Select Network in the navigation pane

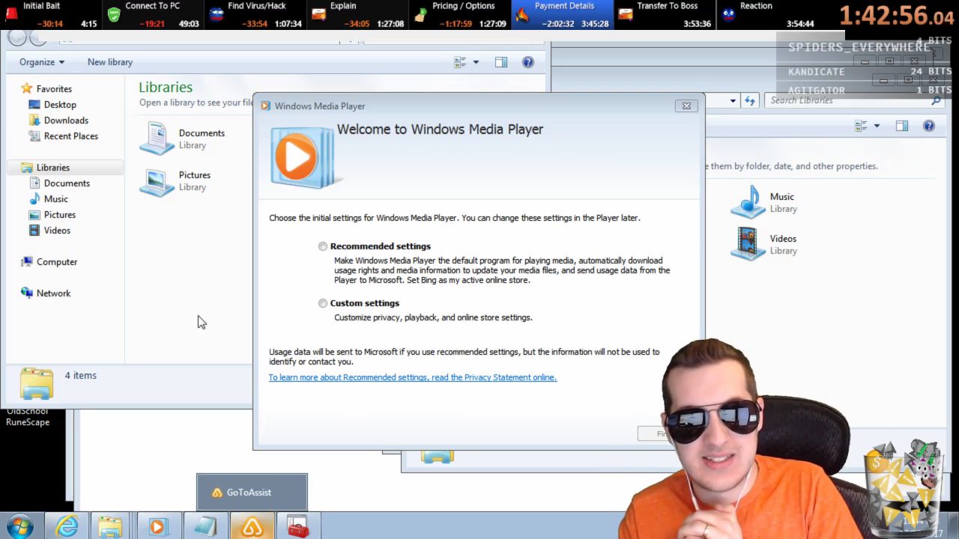(x=53, y=293)
